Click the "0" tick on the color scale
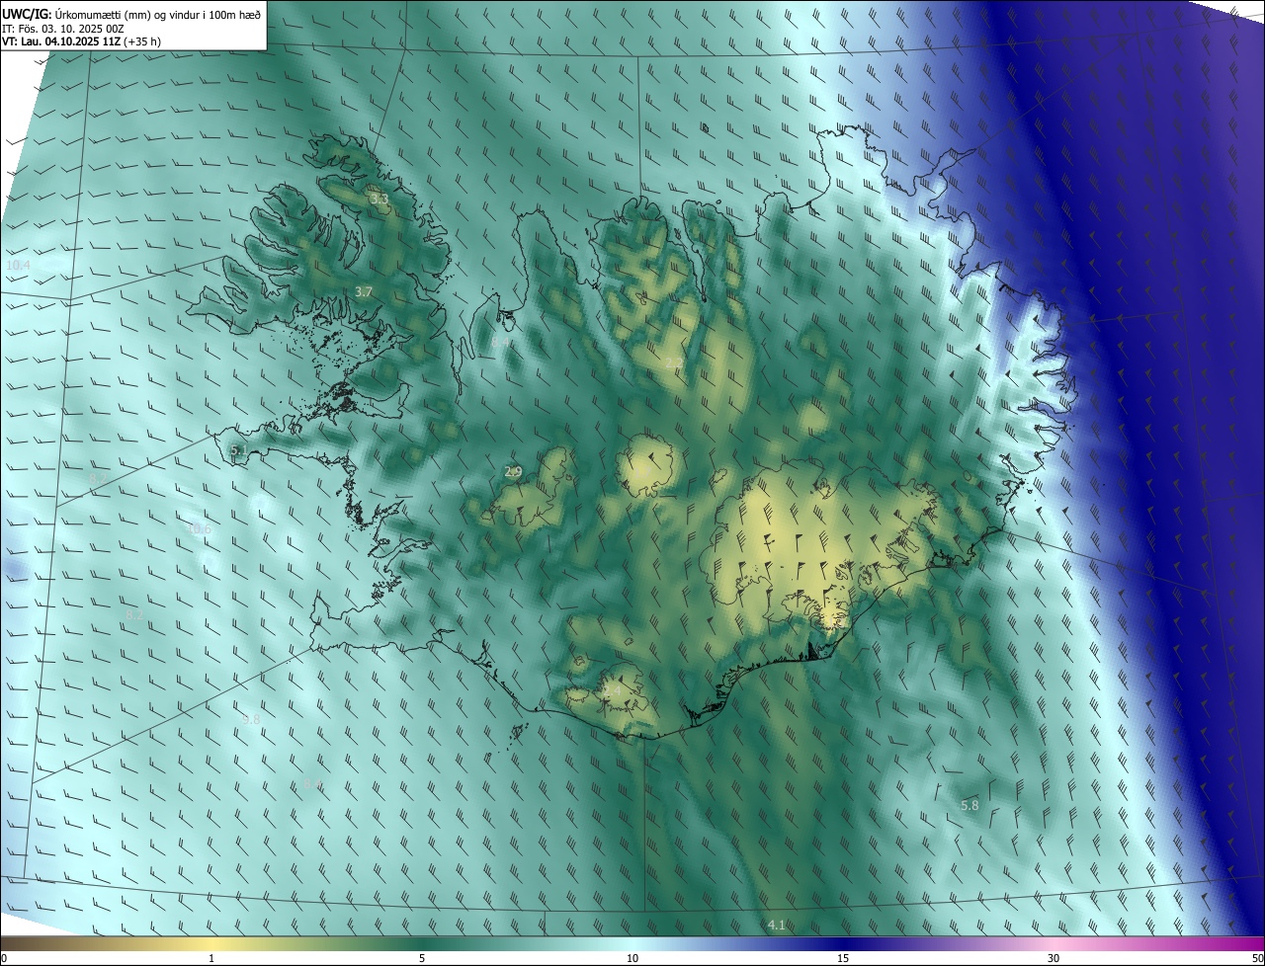This screenshot has height=966, width=1265. click(x=3, y=958)
